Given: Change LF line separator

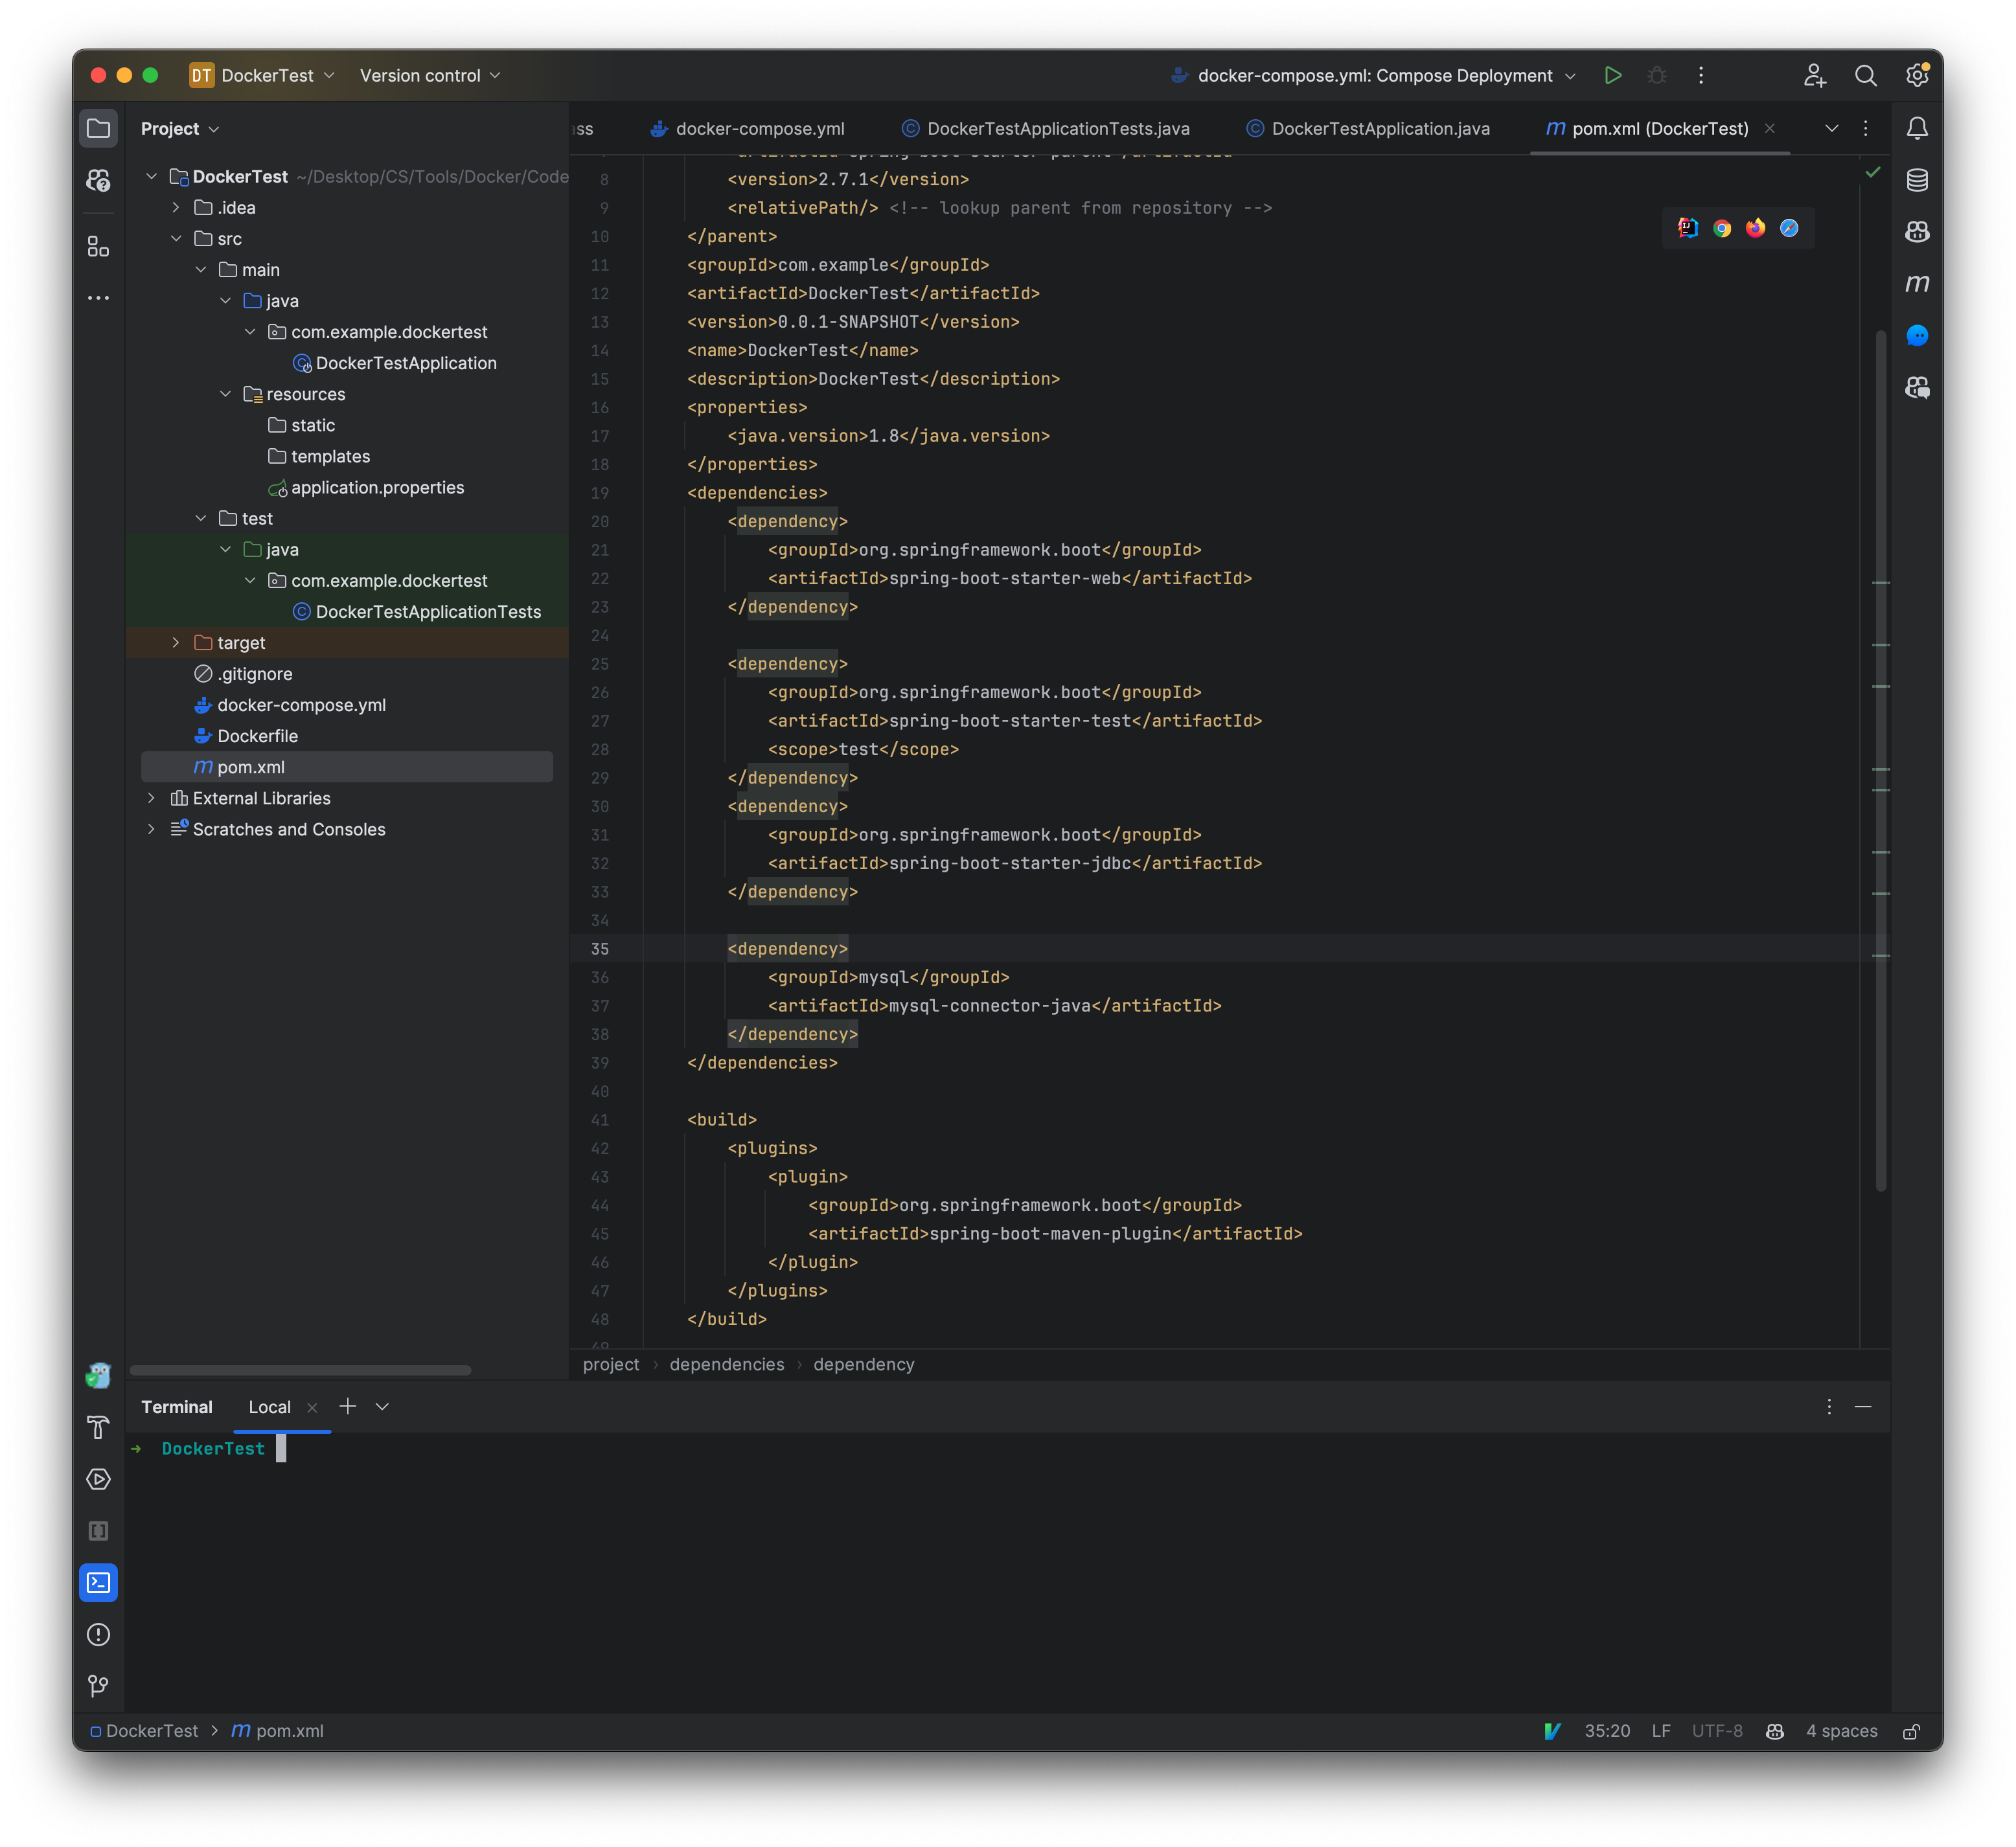Looking at the screenshot, I should point(1661,1732).
